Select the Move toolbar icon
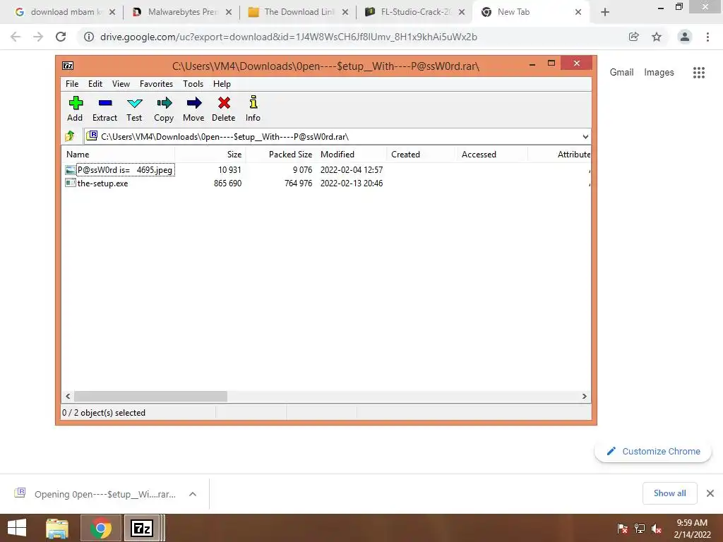Viewport: 723px width, 542px height. [193, 103]
